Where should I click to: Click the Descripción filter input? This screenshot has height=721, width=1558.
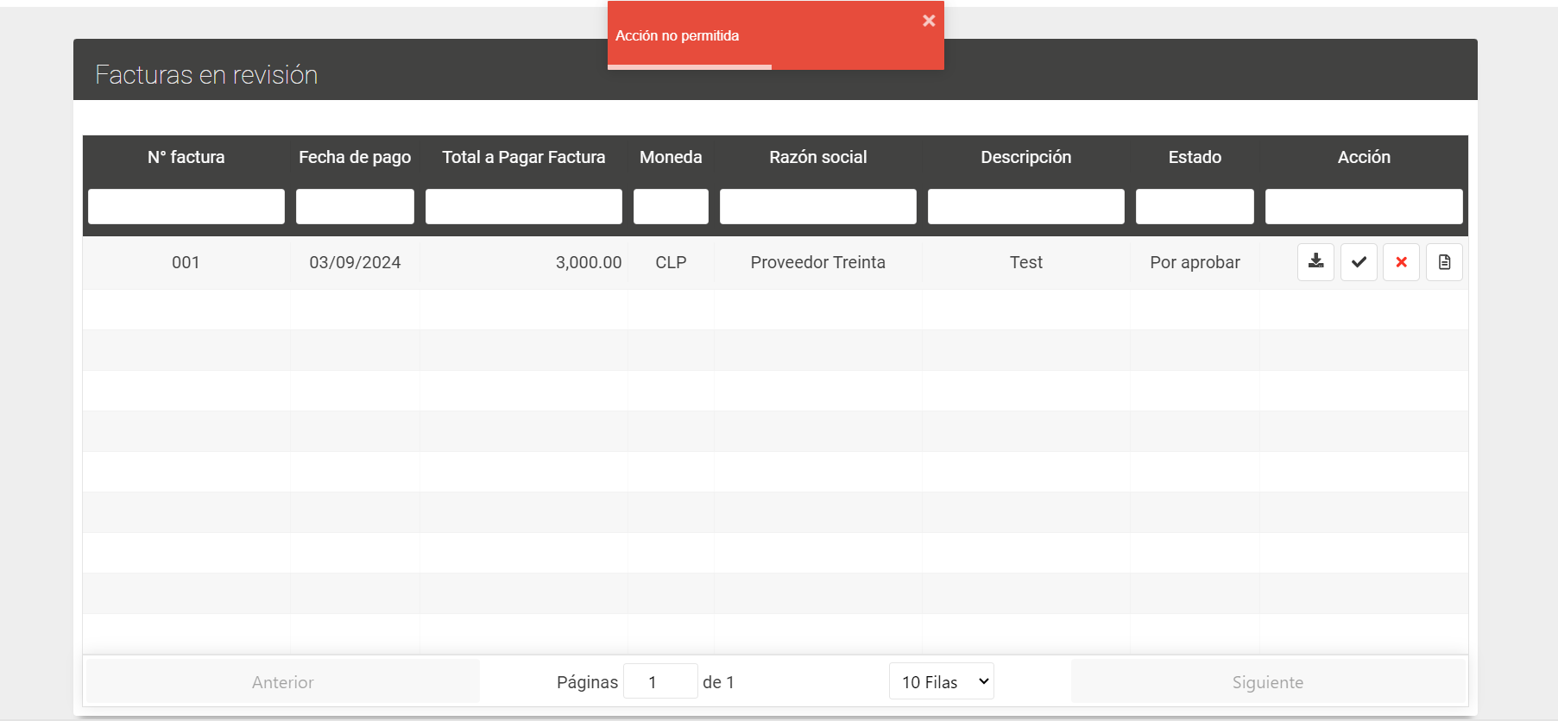tap(1025, 207)
